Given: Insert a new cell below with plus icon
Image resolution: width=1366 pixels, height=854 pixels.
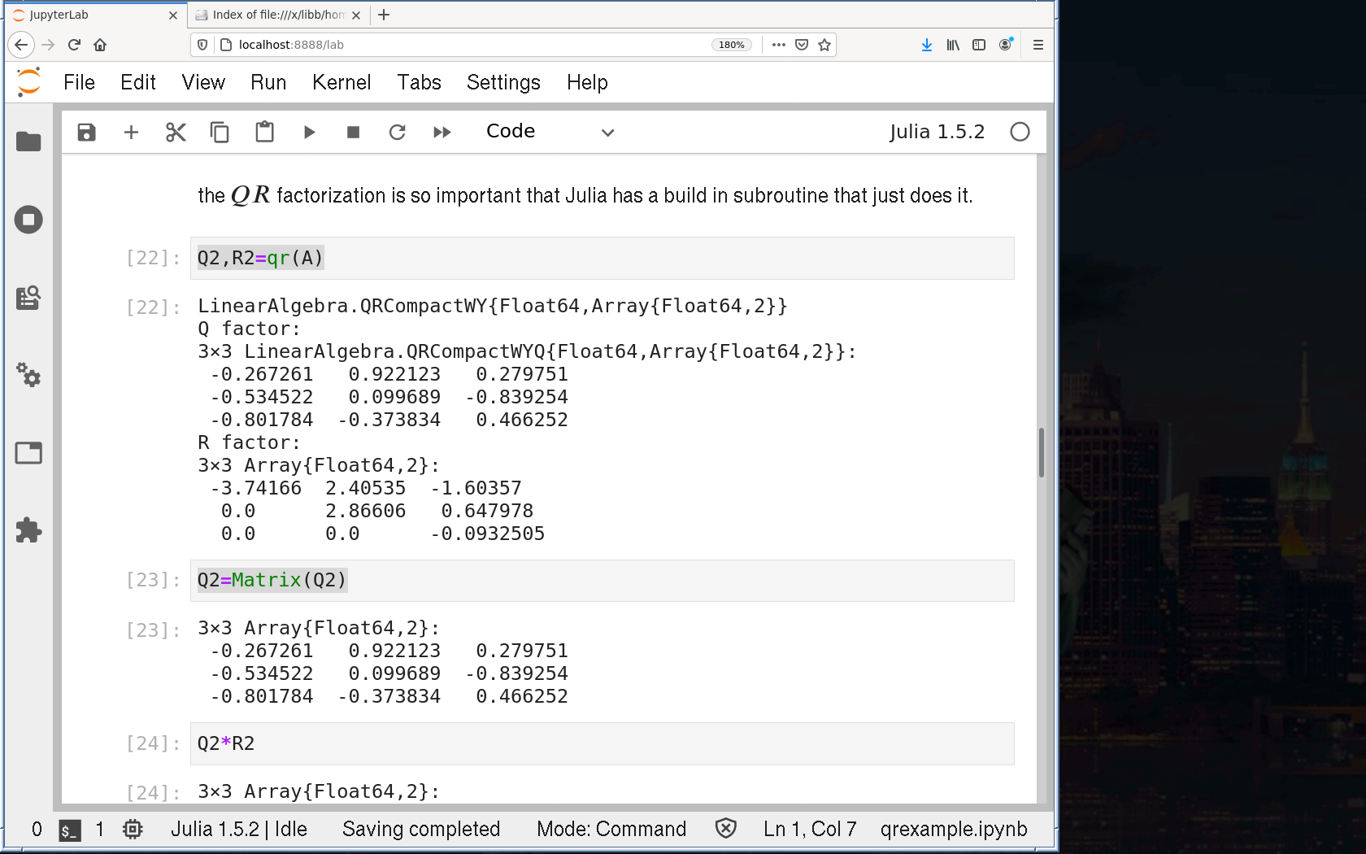Looking at the screenshot, I should [x=131, y=132].
